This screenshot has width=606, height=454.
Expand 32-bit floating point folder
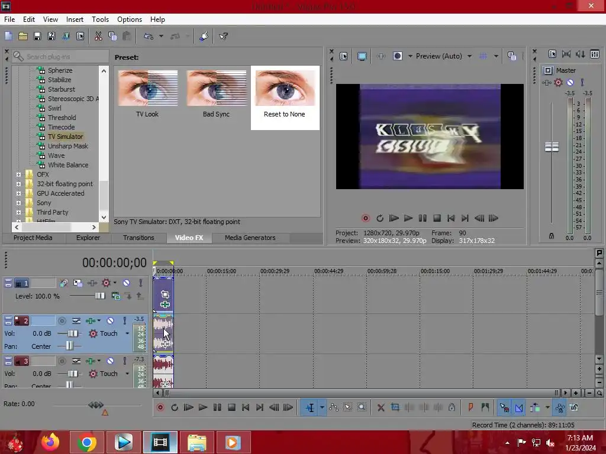point(18,184)
